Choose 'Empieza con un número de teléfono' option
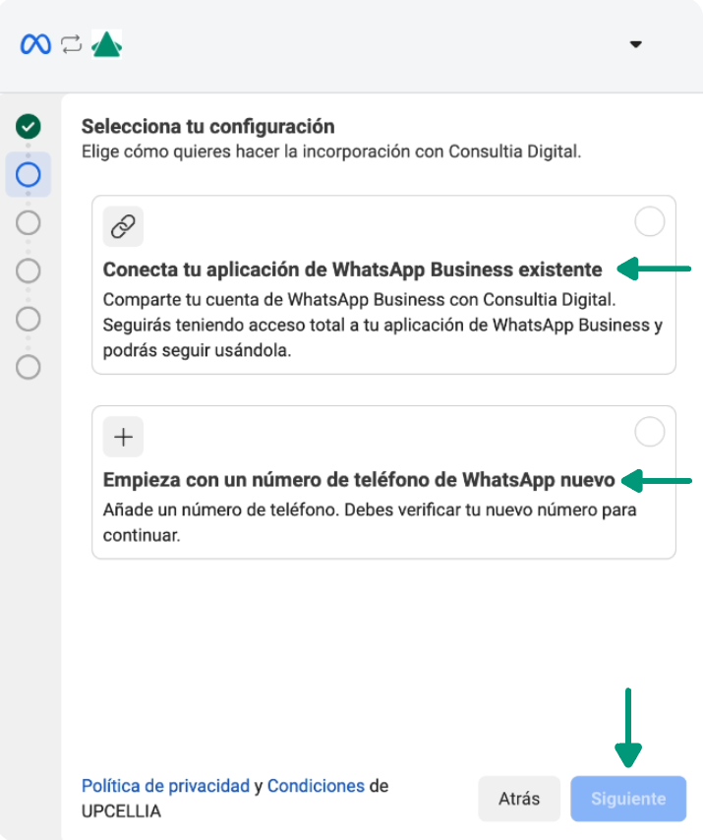Image resolution: width=703 pixels, height=840 pixels. 359,480
